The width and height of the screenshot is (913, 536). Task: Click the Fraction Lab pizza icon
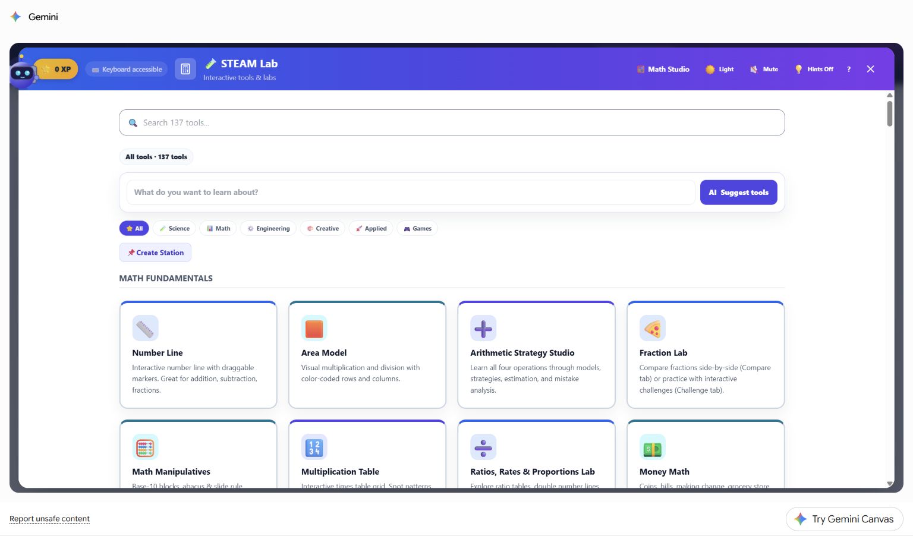[x=653, y=328]
